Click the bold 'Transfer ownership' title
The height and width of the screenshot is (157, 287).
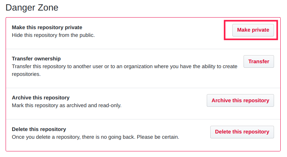point(36,59)
